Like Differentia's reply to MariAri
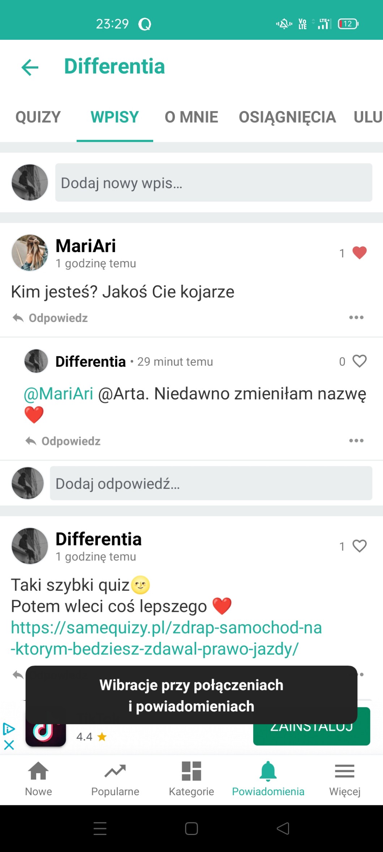383x852 pixels. [359, 361]
